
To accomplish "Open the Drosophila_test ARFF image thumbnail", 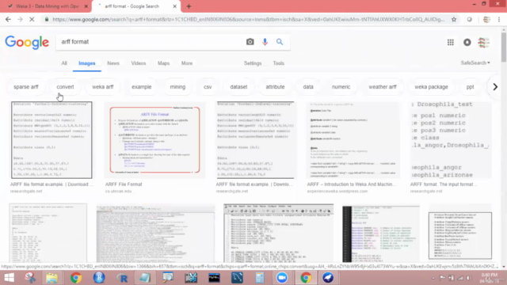I will [451, 140].
